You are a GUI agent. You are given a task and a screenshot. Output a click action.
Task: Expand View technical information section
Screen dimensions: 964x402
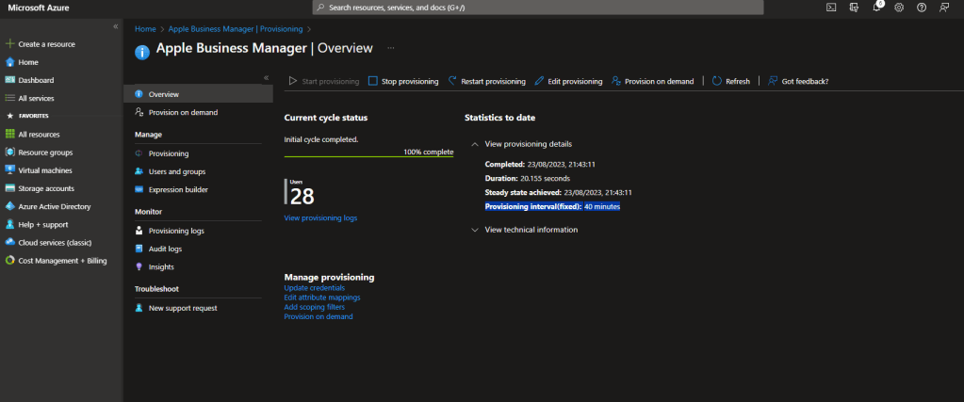(x=474, y=230)
